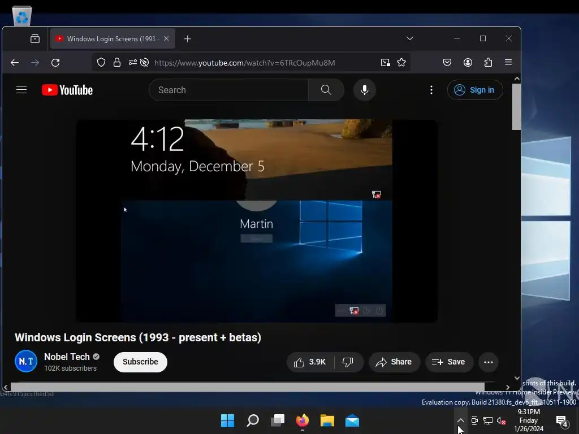Open the Mail app from taskbar
579x434 pixels.
coord(352,420)
